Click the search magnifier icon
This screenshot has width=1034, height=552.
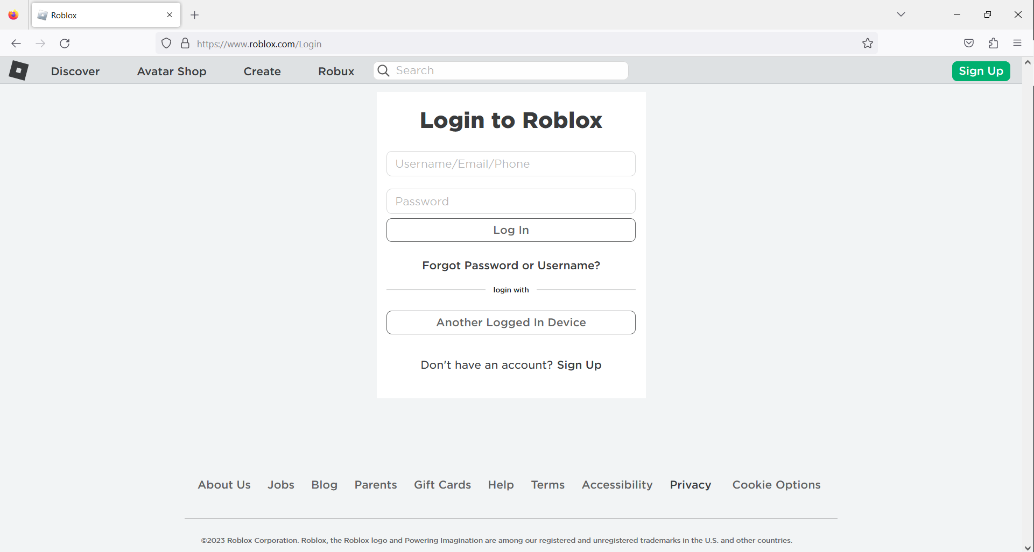tap(383, 70)
